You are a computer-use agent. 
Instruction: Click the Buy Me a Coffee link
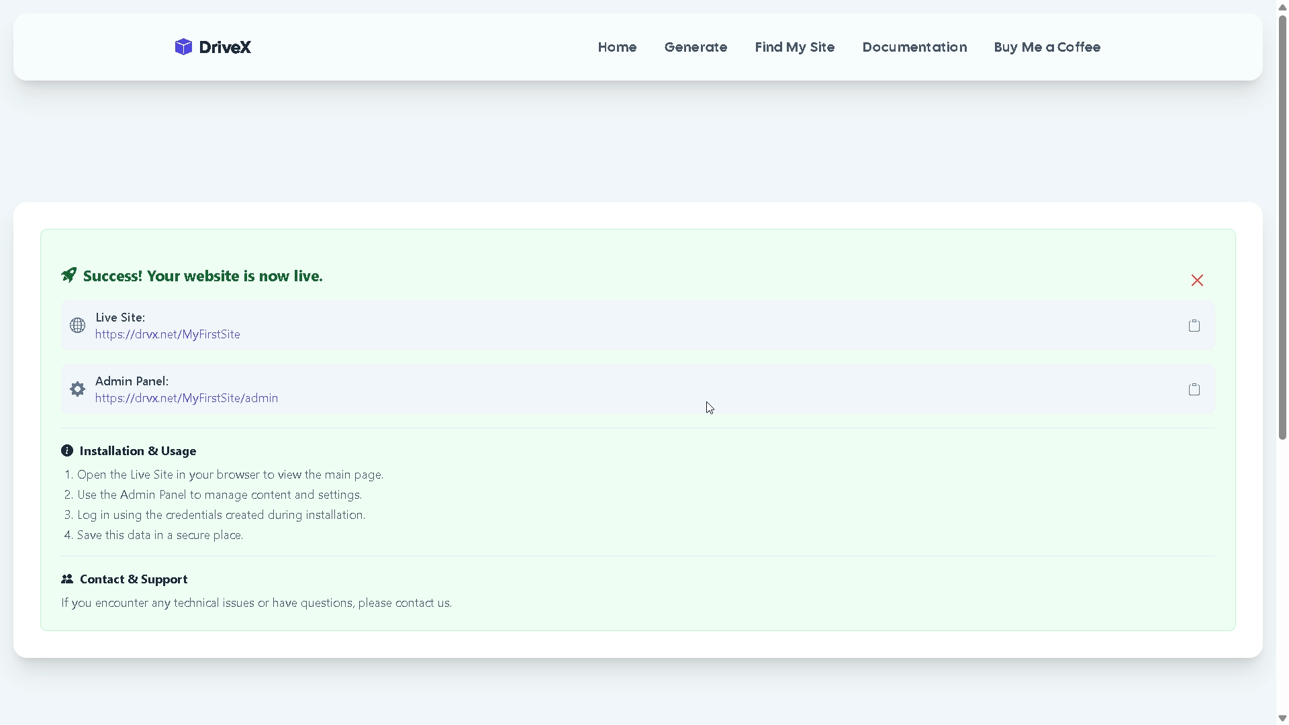point(1047,47)
